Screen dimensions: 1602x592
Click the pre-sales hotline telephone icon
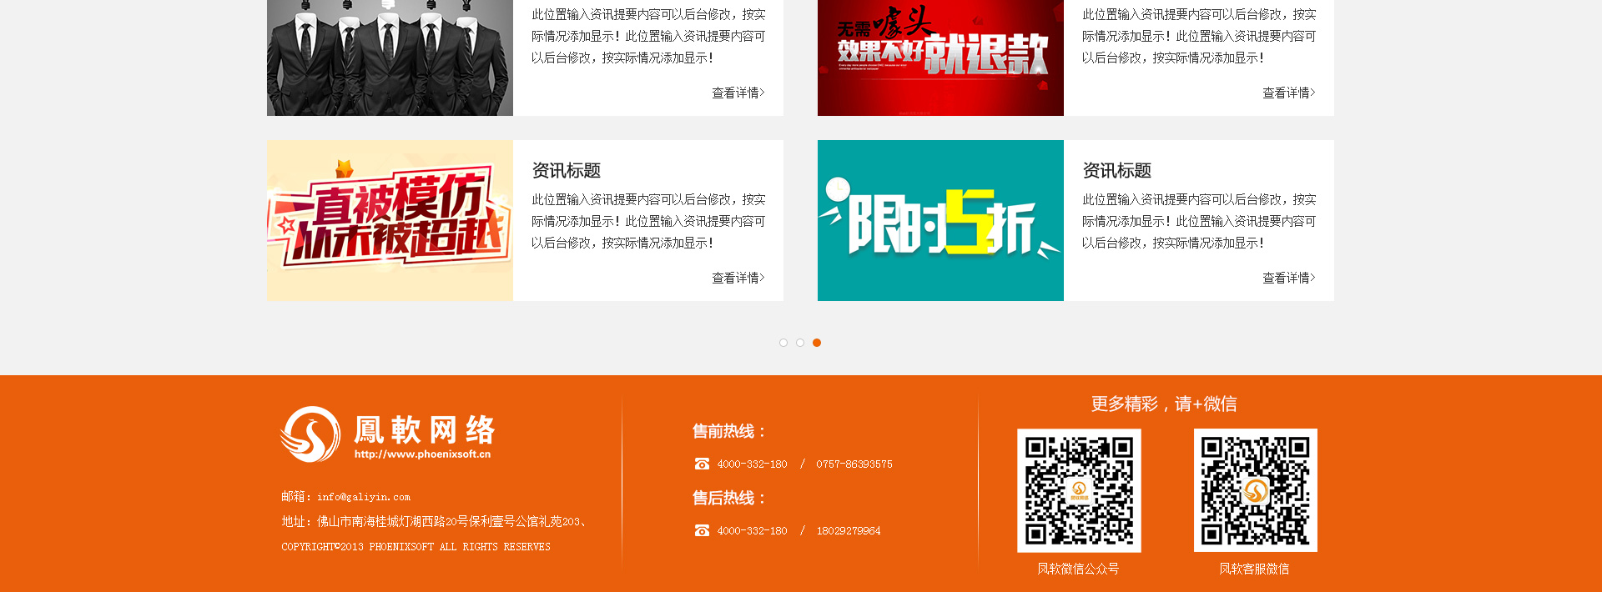pos(702,464)
